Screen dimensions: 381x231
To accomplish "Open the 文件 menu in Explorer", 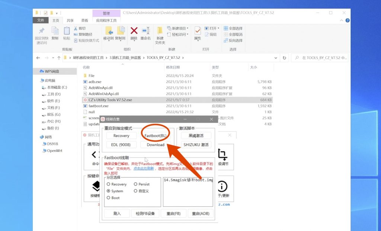I will (x=41, y=20).
